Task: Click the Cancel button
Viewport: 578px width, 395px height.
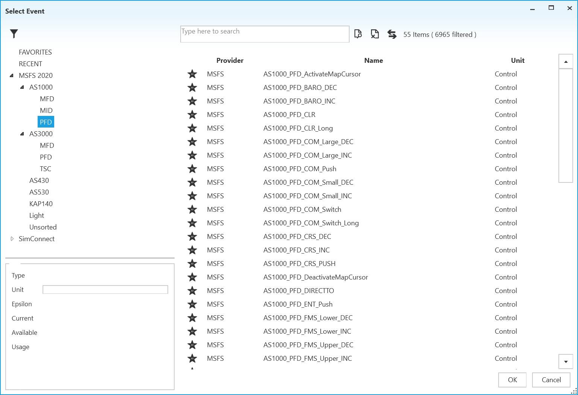Action: [551, 380]
